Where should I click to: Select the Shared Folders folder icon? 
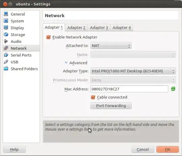click(6, 69)
